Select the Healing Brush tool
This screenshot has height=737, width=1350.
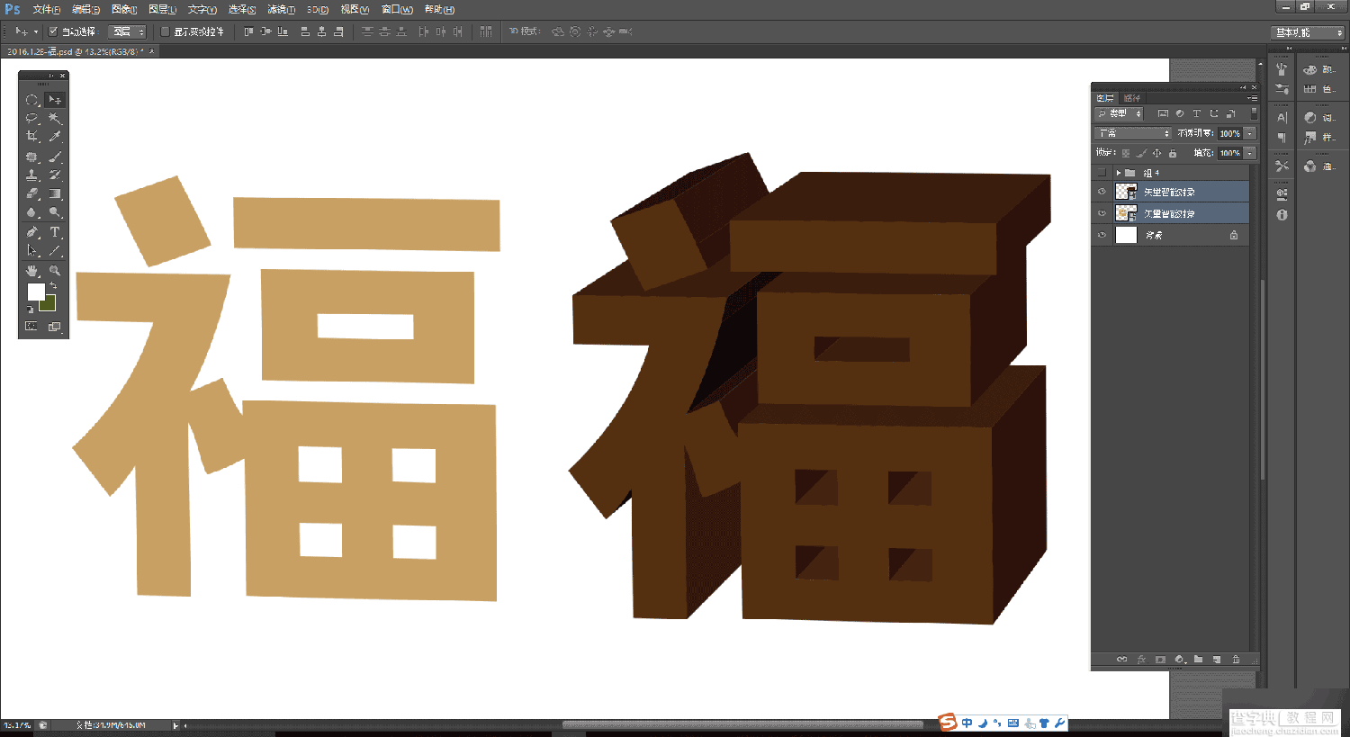(x=31, y=157)
